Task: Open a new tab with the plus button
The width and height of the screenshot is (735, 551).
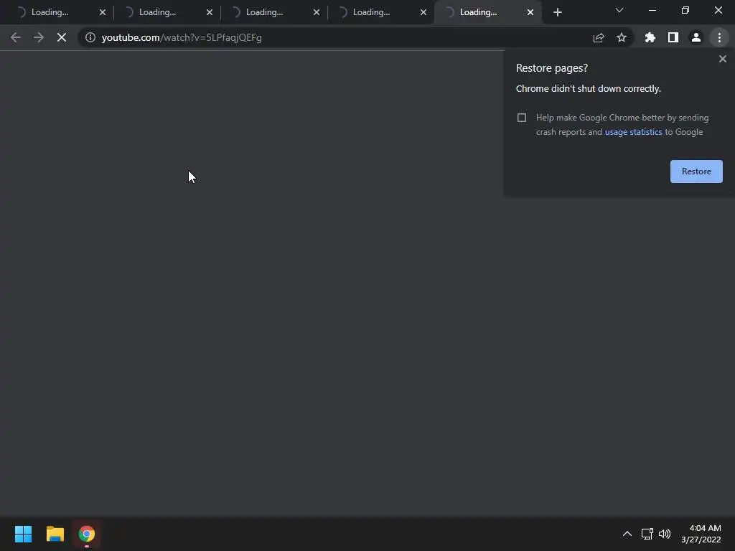Action: [557, 13]
